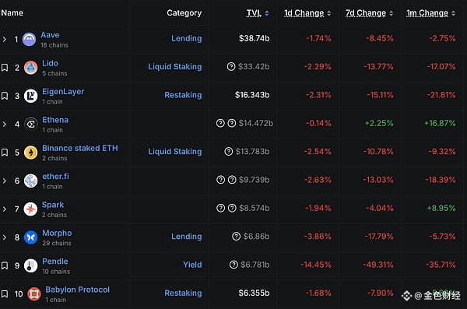This screenshot has height=309, width=467.
Task: Click the Babylon Protocol logo icon
Action: [34, 294]
